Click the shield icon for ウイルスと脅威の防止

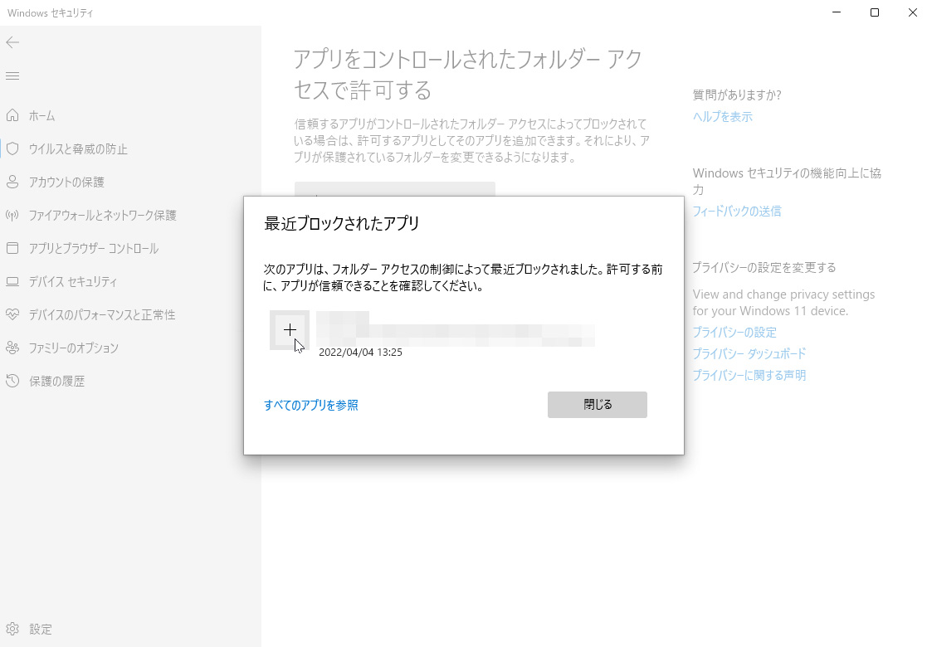coord(12,148)
